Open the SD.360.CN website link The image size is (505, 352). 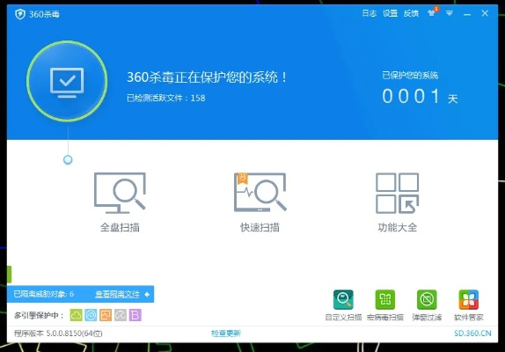pos(472,334)
